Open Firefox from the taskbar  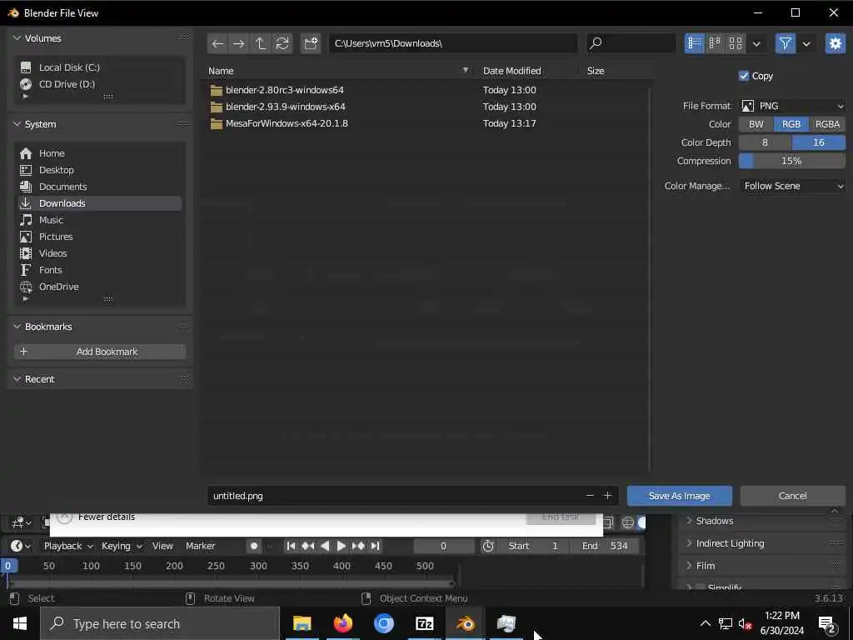(342, 623)
